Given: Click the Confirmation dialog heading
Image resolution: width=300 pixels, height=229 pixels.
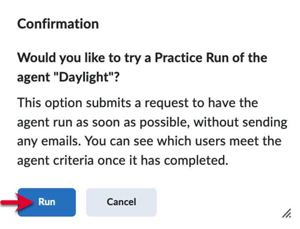Looking at the screenshot, I should coord(58,24).
